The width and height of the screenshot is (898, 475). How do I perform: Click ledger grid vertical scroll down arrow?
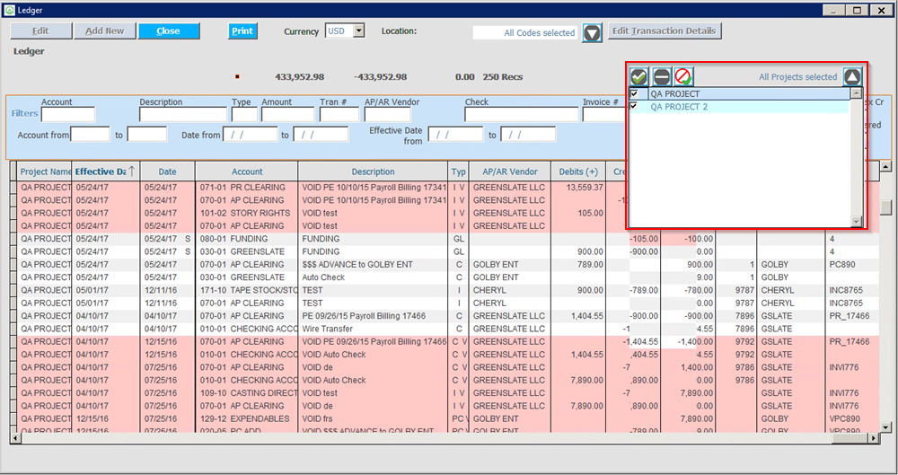point(885,427)
